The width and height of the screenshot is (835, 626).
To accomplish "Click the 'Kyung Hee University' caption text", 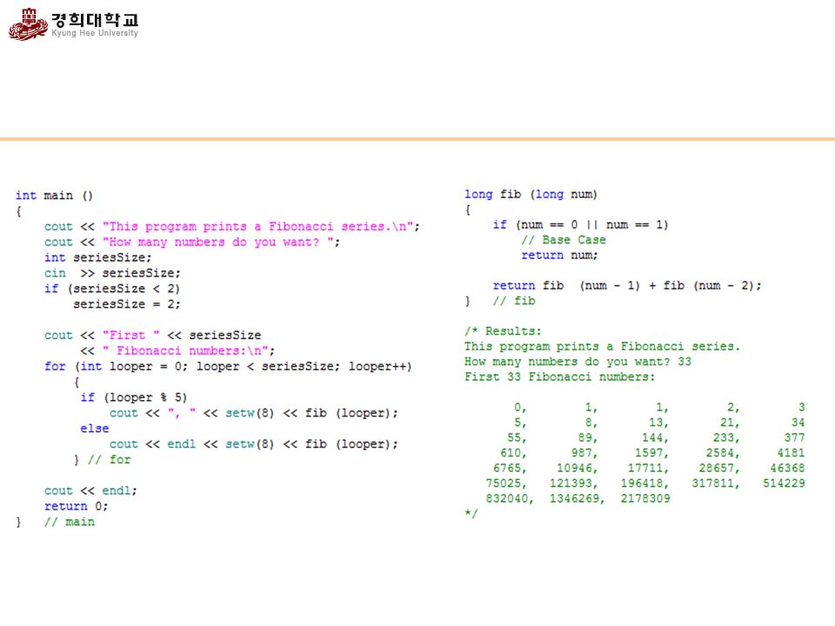I will 95,33.
